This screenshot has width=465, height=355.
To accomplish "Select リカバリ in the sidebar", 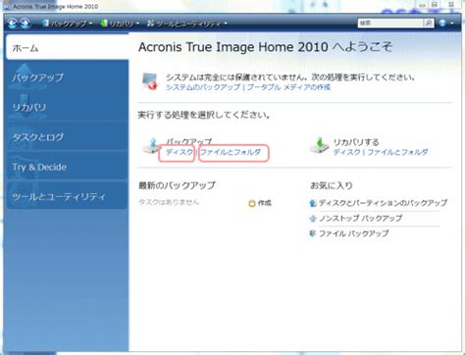I will tap(67, 107).
